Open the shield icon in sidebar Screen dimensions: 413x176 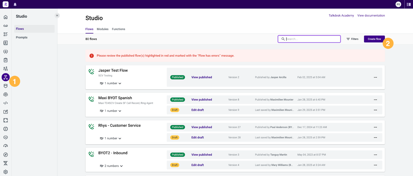[x=5, y=86]
